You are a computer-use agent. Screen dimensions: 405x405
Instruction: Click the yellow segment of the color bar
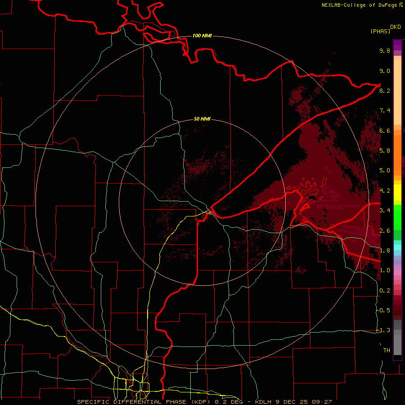[x=397, y=193]
